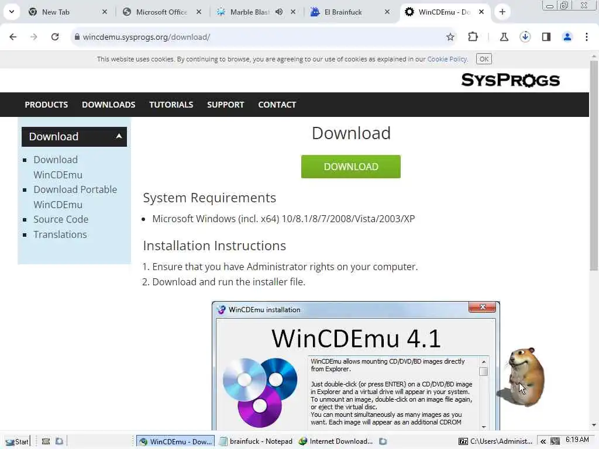Viewport: 599px width, 449px height.
Task: Click the first quick launch taskbar icon
Action: coord(46,441)
